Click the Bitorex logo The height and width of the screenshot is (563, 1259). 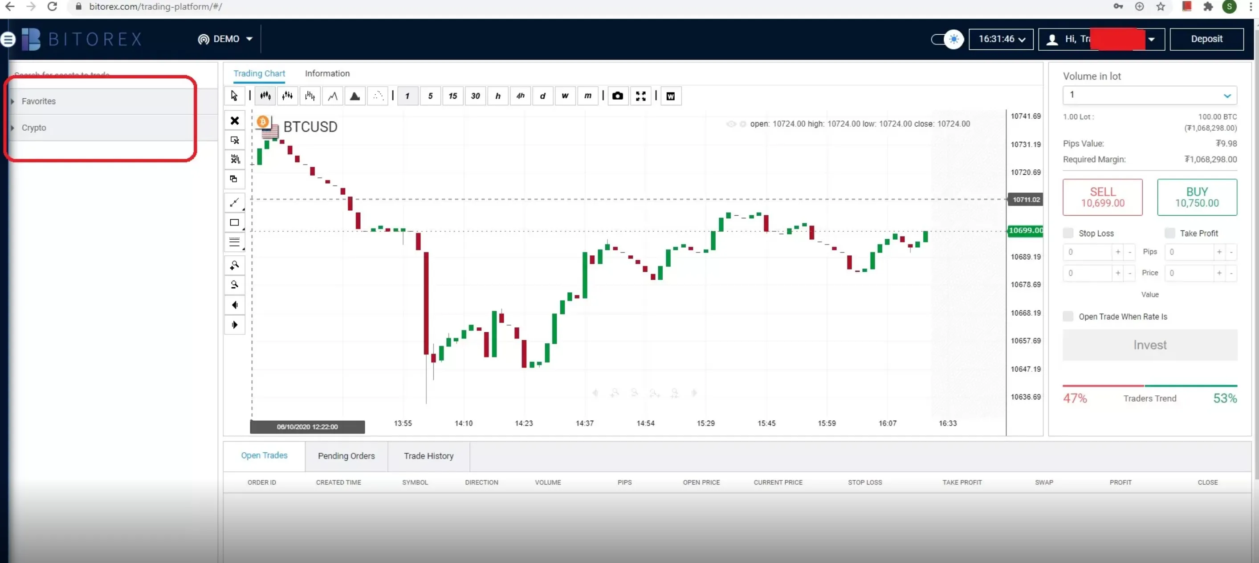82,39
